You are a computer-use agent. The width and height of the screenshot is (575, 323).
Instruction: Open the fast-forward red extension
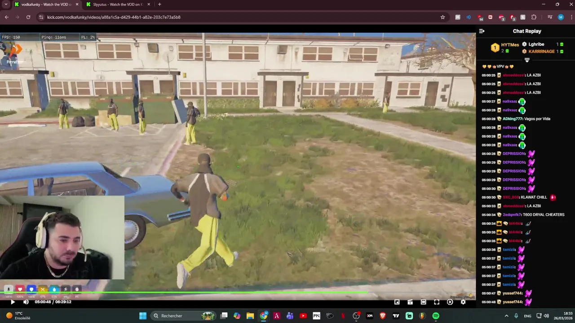coord(490,17)
